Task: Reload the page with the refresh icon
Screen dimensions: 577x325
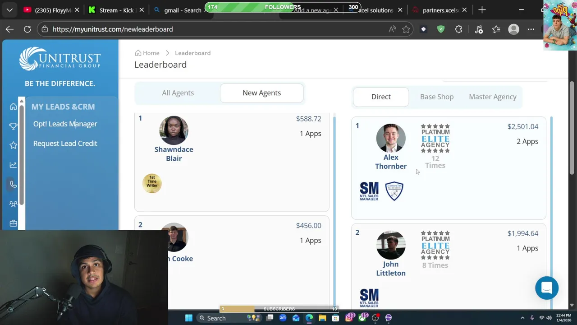Action: tap(27, 29)
